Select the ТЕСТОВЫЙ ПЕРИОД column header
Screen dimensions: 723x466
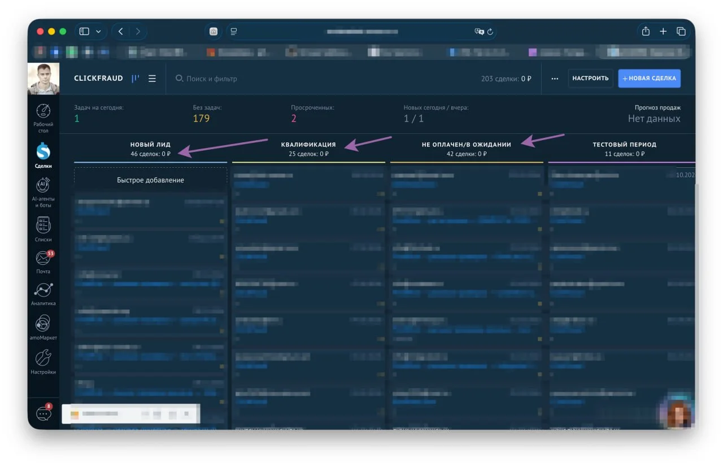624,145
